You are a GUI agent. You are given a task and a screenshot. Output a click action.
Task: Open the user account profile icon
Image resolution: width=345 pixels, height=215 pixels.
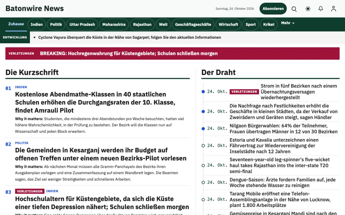point(333,9)
